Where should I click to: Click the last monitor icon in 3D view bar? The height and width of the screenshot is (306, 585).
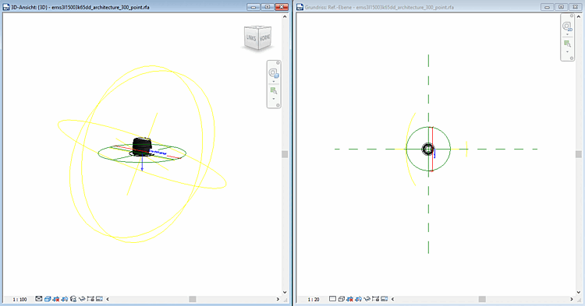coord(99,299)
